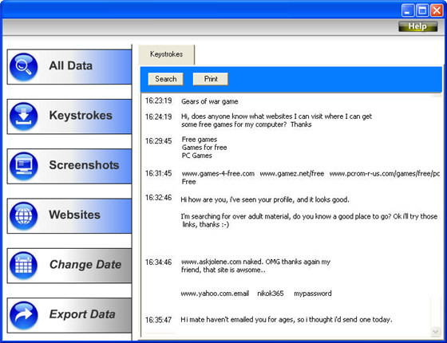447x343 pixels.
Task: Select the 'Gears of war game' entry
Action: pyautogui.click(x=209, y=102)
